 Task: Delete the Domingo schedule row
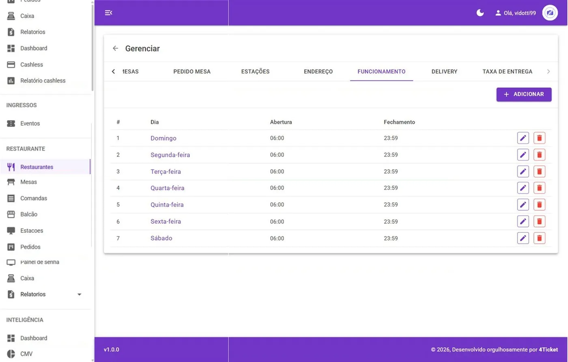coord(539,138)
